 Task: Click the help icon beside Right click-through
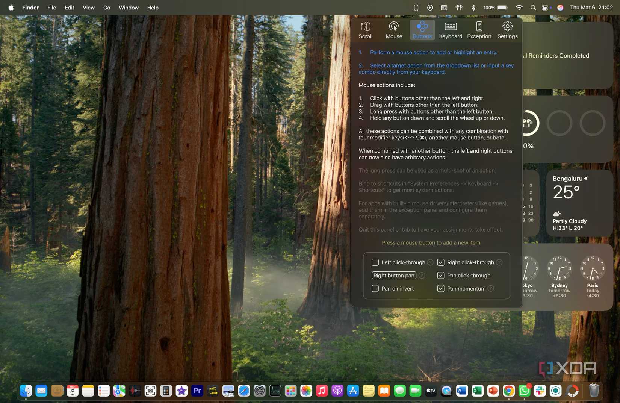coord(499,262)
